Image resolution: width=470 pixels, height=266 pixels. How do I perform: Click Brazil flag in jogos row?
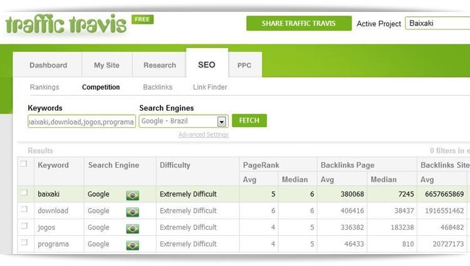[x=132, y=228]
